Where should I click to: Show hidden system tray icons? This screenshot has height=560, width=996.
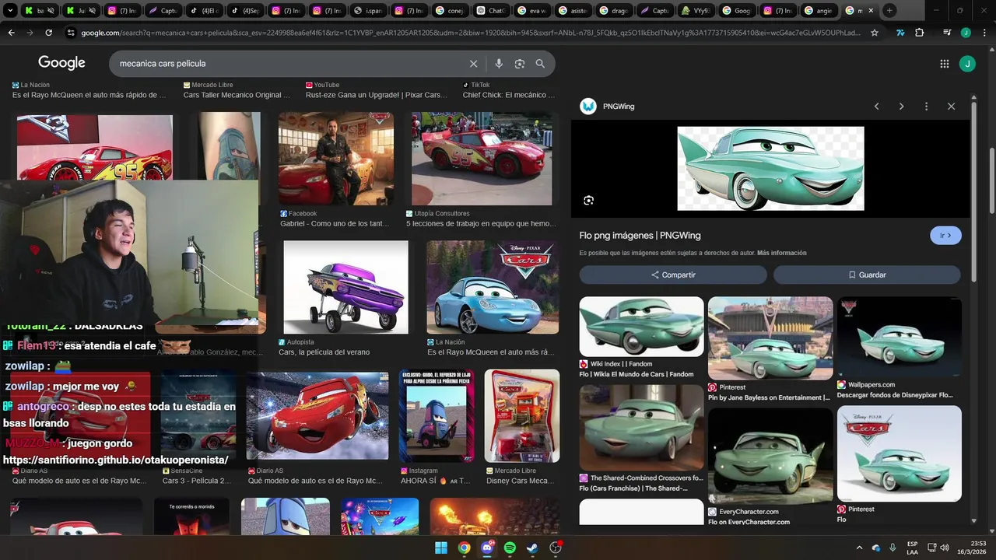click(859, 548)
